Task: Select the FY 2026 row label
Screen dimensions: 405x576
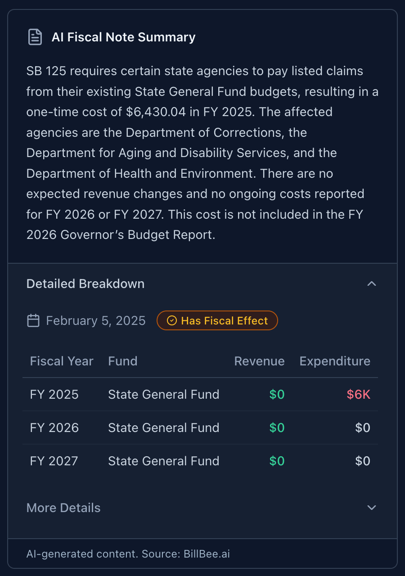Action: click(x=54, y=427)
